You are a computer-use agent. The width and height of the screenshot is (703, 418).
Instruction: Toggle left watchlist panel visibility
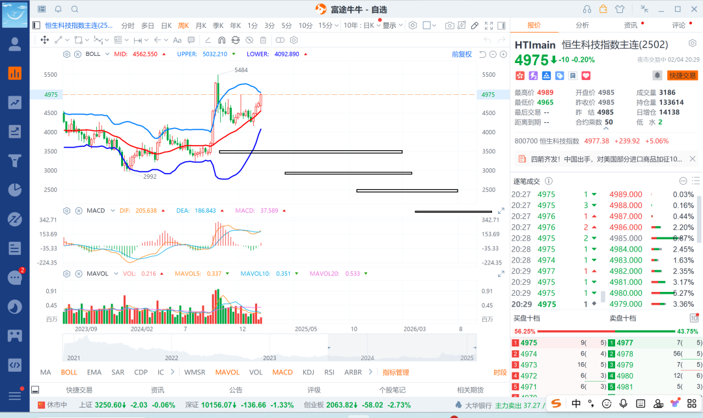pos(36,25)
